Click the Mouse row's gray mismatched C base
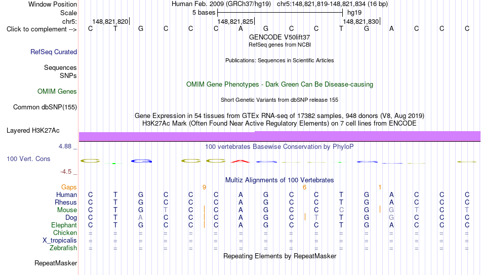This screenshot has height=275, width=481. point(341,210)
